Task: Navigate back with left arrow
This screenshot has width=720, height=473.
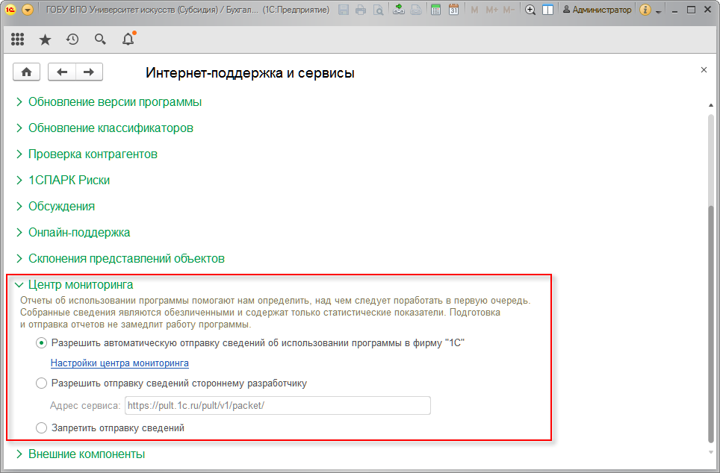Action: (x=62, y=72)
